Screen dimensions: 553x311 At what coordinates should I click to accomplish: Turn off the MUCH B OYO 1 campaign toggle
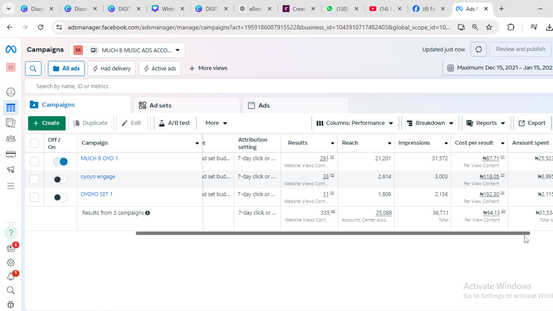click(x=60, y=162)
